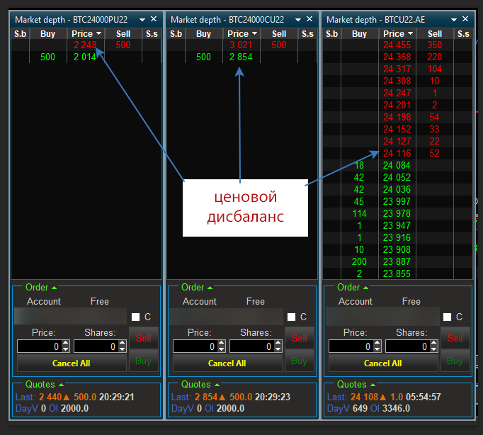Cancel All orders in BTCU22.AE panel

pyautogui.click(x=383, y=363)
